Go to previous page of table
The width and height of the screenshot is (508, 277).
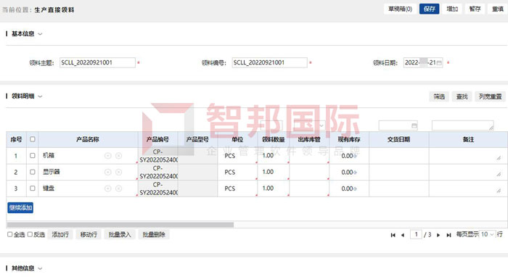coord(403,235)
